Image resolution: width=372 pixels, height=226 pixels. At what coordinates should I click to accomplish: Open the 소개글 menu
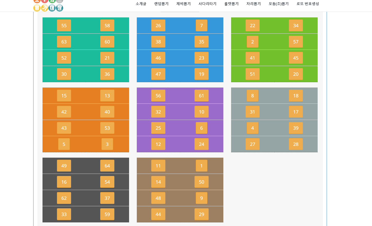coord(141,4)
